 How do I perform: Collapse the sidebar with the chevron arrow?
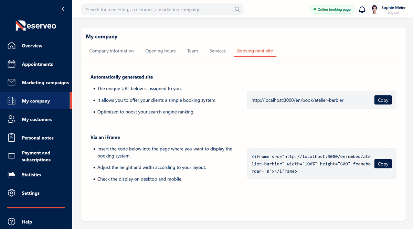63,9
